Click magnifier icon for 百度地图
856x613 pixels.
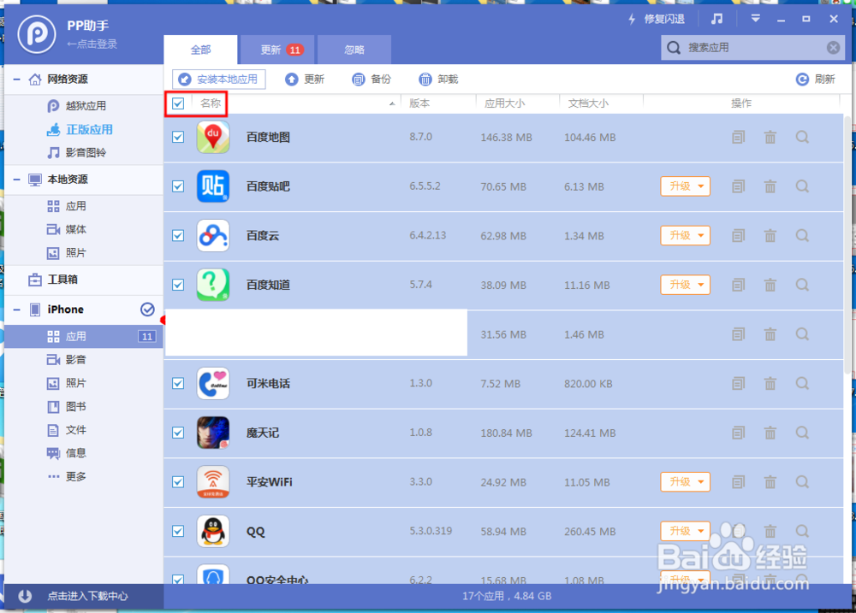pos(802,137)
